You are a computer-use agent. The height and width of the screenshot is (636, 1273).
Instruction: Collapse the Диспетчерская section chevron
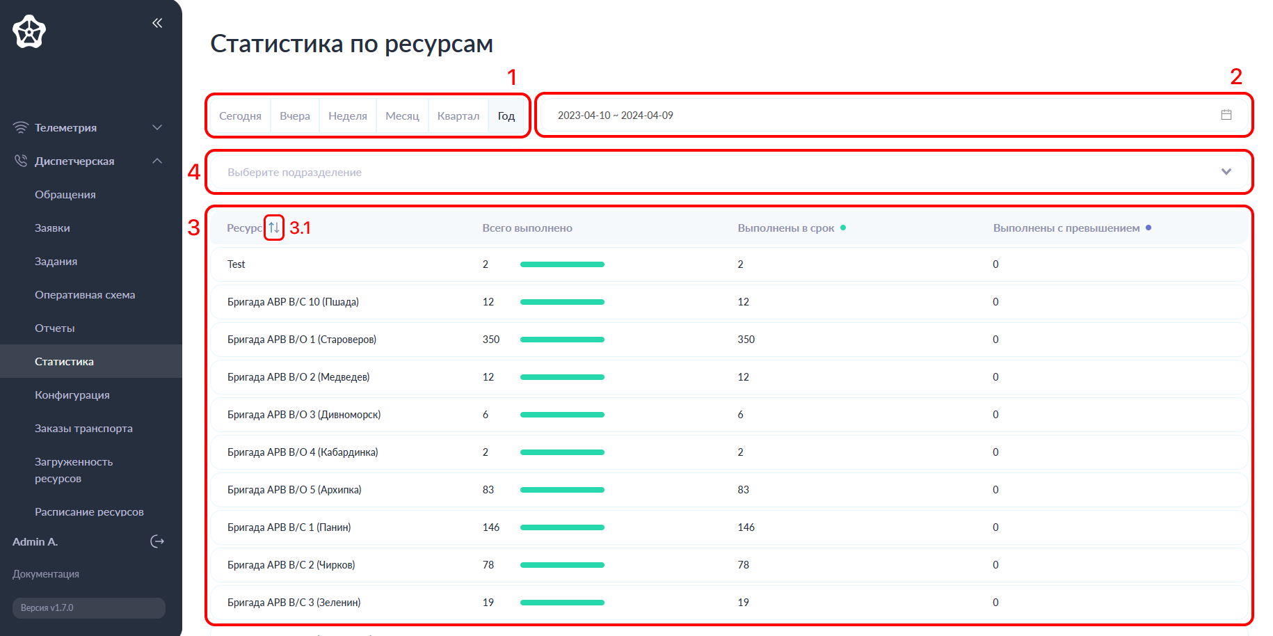click(x=157, y=161)
